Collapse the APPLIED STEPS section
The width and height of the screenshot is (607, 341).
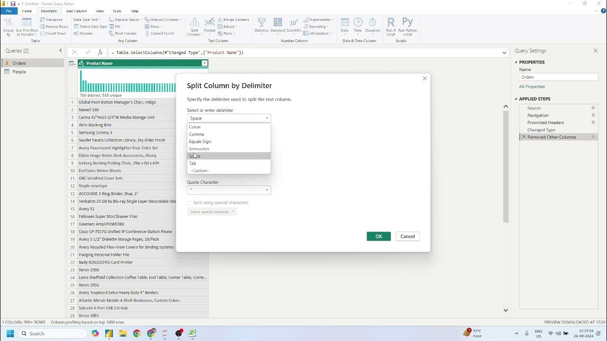[x=516, y=99]
